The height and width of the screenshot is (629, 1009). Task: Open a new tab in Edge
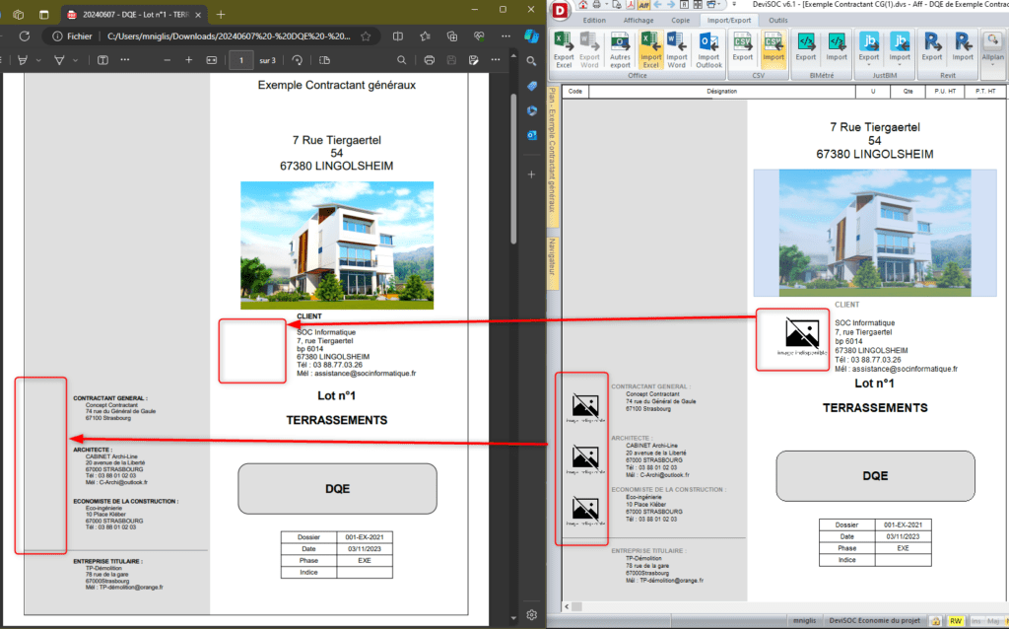[x=221, y=15]
